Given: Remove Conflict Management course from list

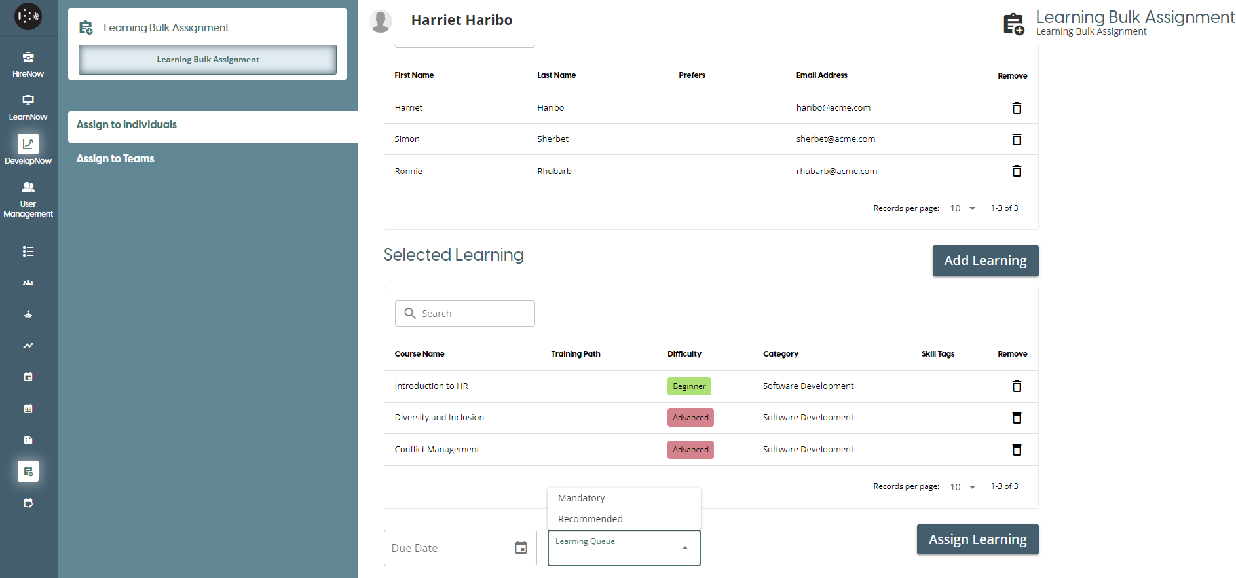Looking at the screenshot, I should pos(1017,450).
